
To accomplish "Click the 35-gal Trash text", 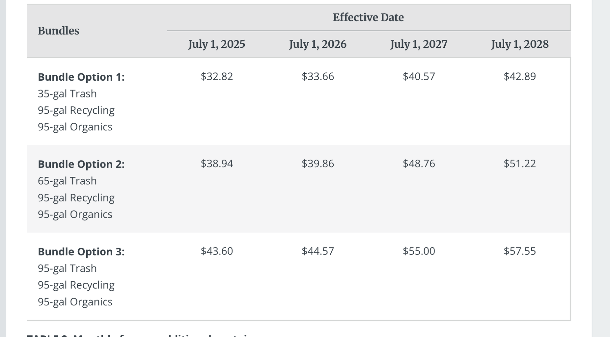I will tap(67, 94).
